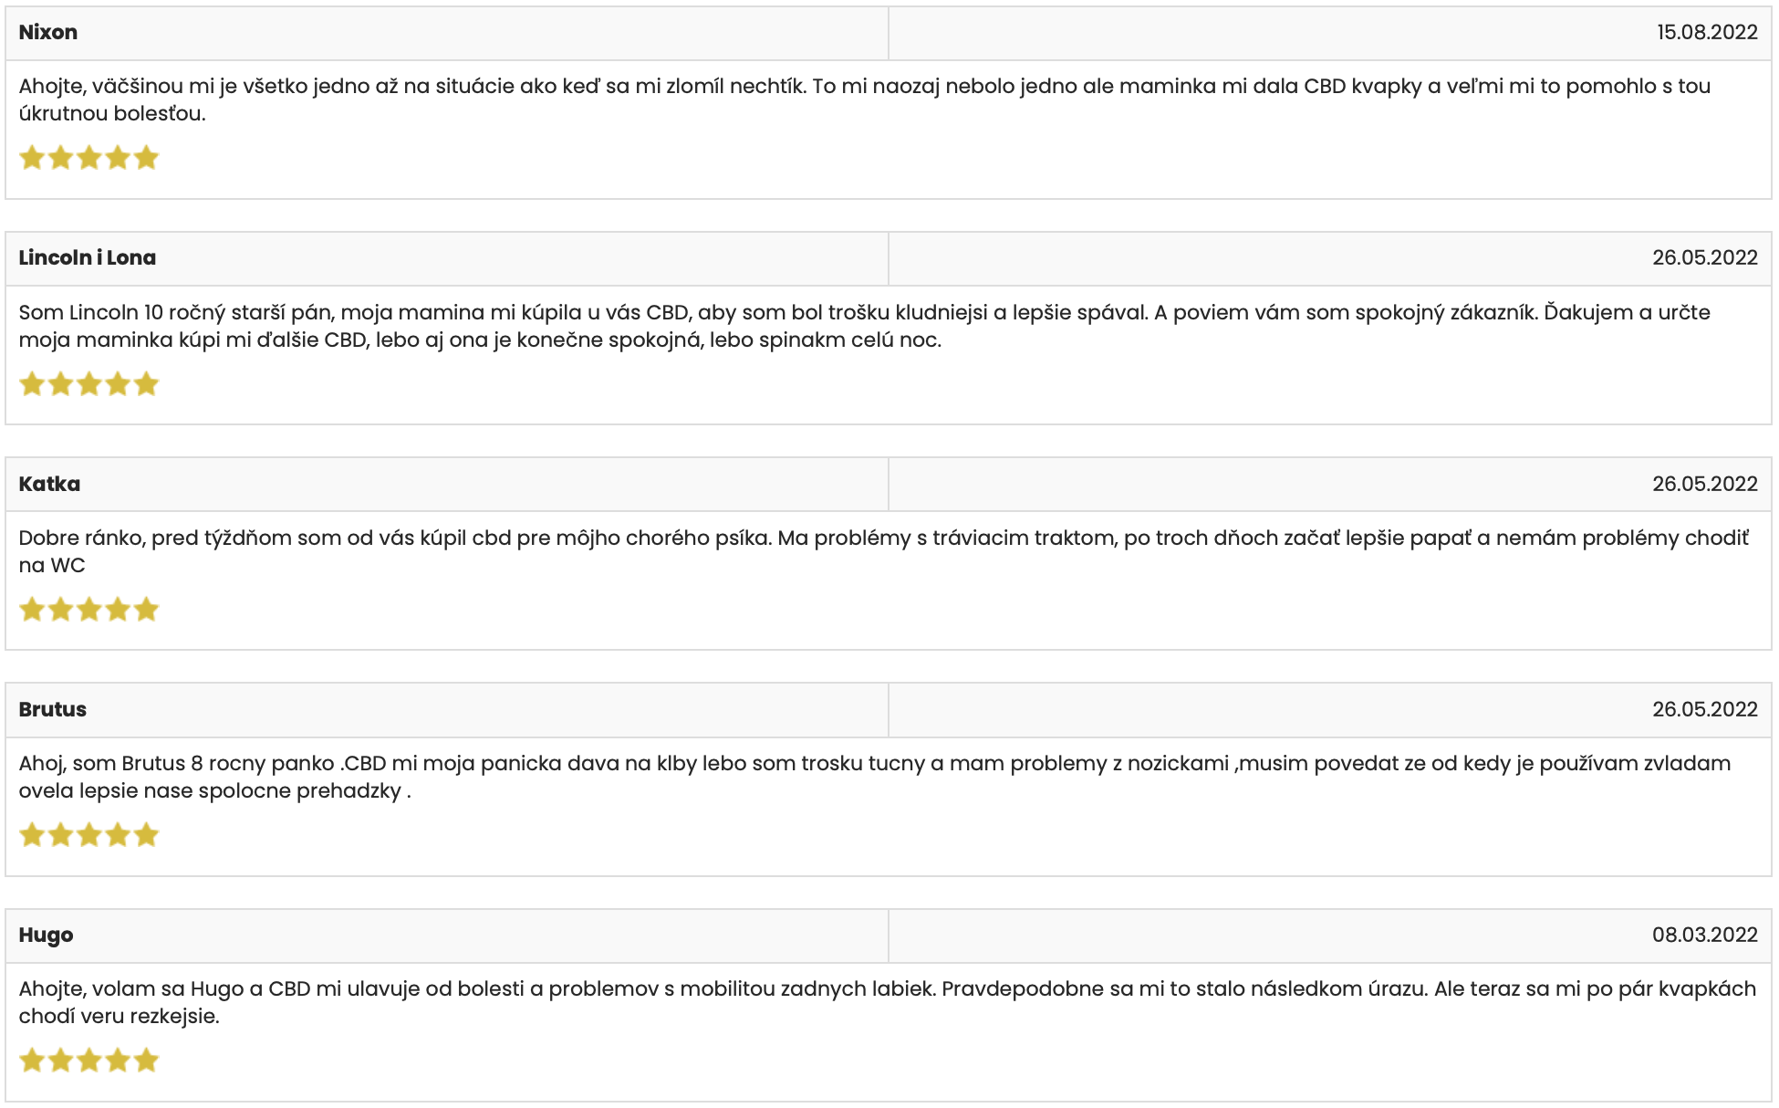Click the reviewer name Brutus
The width and height of the screenshot is (1779, 1108).
click(52, 709)
